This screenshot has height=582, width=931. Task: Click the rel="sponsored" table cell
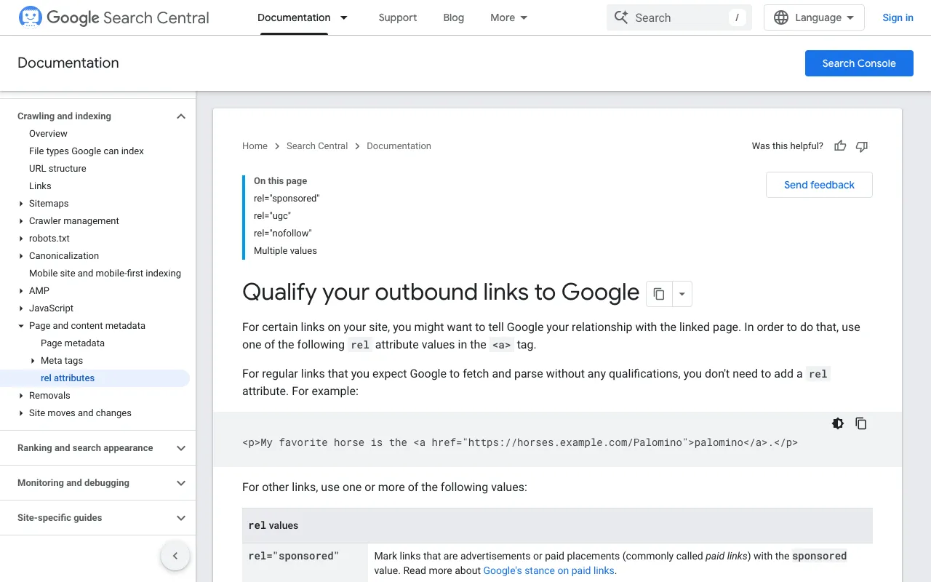tap(305, 563)
